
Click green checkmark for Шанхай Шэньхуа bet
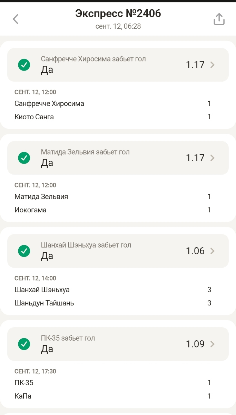pos(24,251)
